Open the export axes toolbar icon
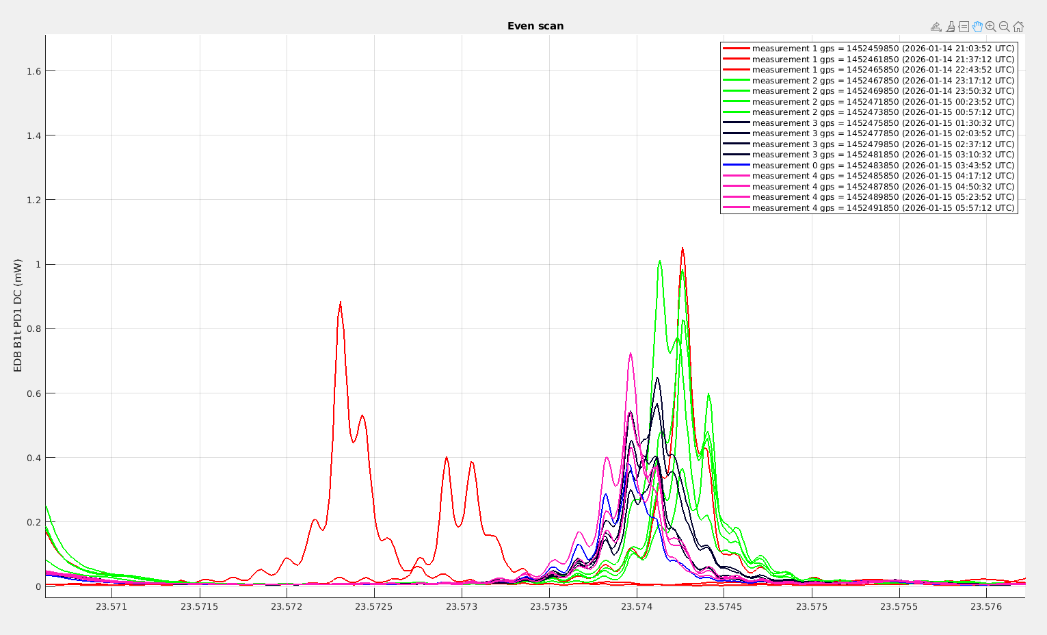This screenshot has width=1047, height=635. pos(936,27)
